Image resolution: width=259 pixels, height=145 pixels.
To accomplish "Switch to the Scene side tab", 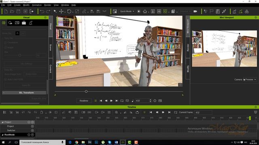I will coord(51,48).
